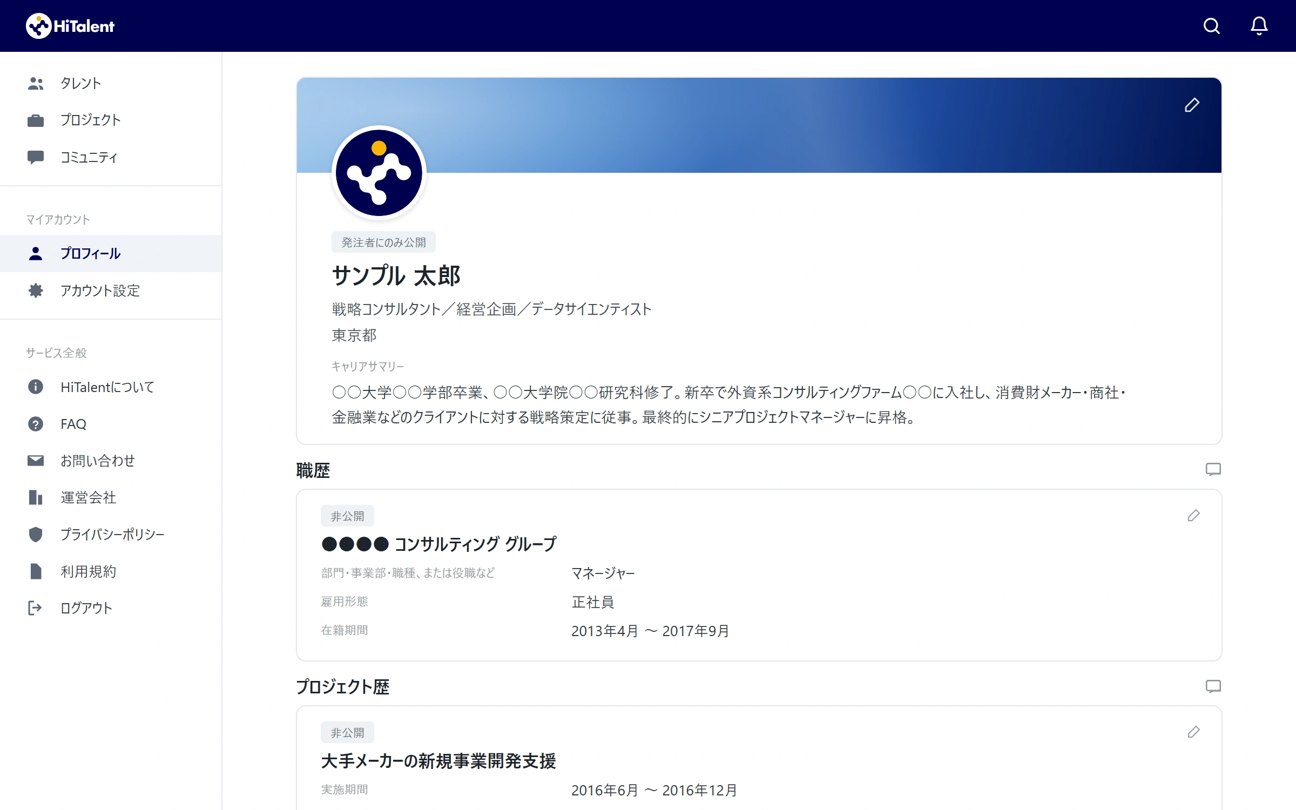Click the location 東京都
This screenshot has width=1296, height=810.
[354, 335]
